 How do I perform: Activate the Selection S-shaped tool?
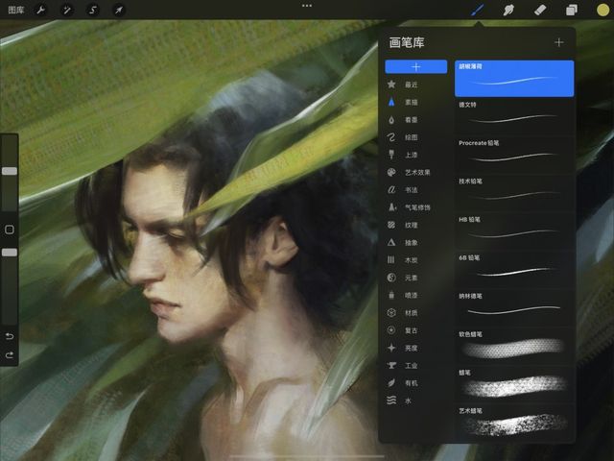tap(93, 10)
